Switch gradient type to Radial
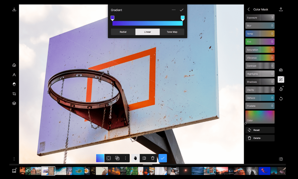298x179 pixels. click(x=123, y=32)
